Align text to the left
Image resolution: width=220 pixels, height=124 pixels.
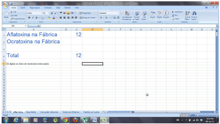click(61, 18)
